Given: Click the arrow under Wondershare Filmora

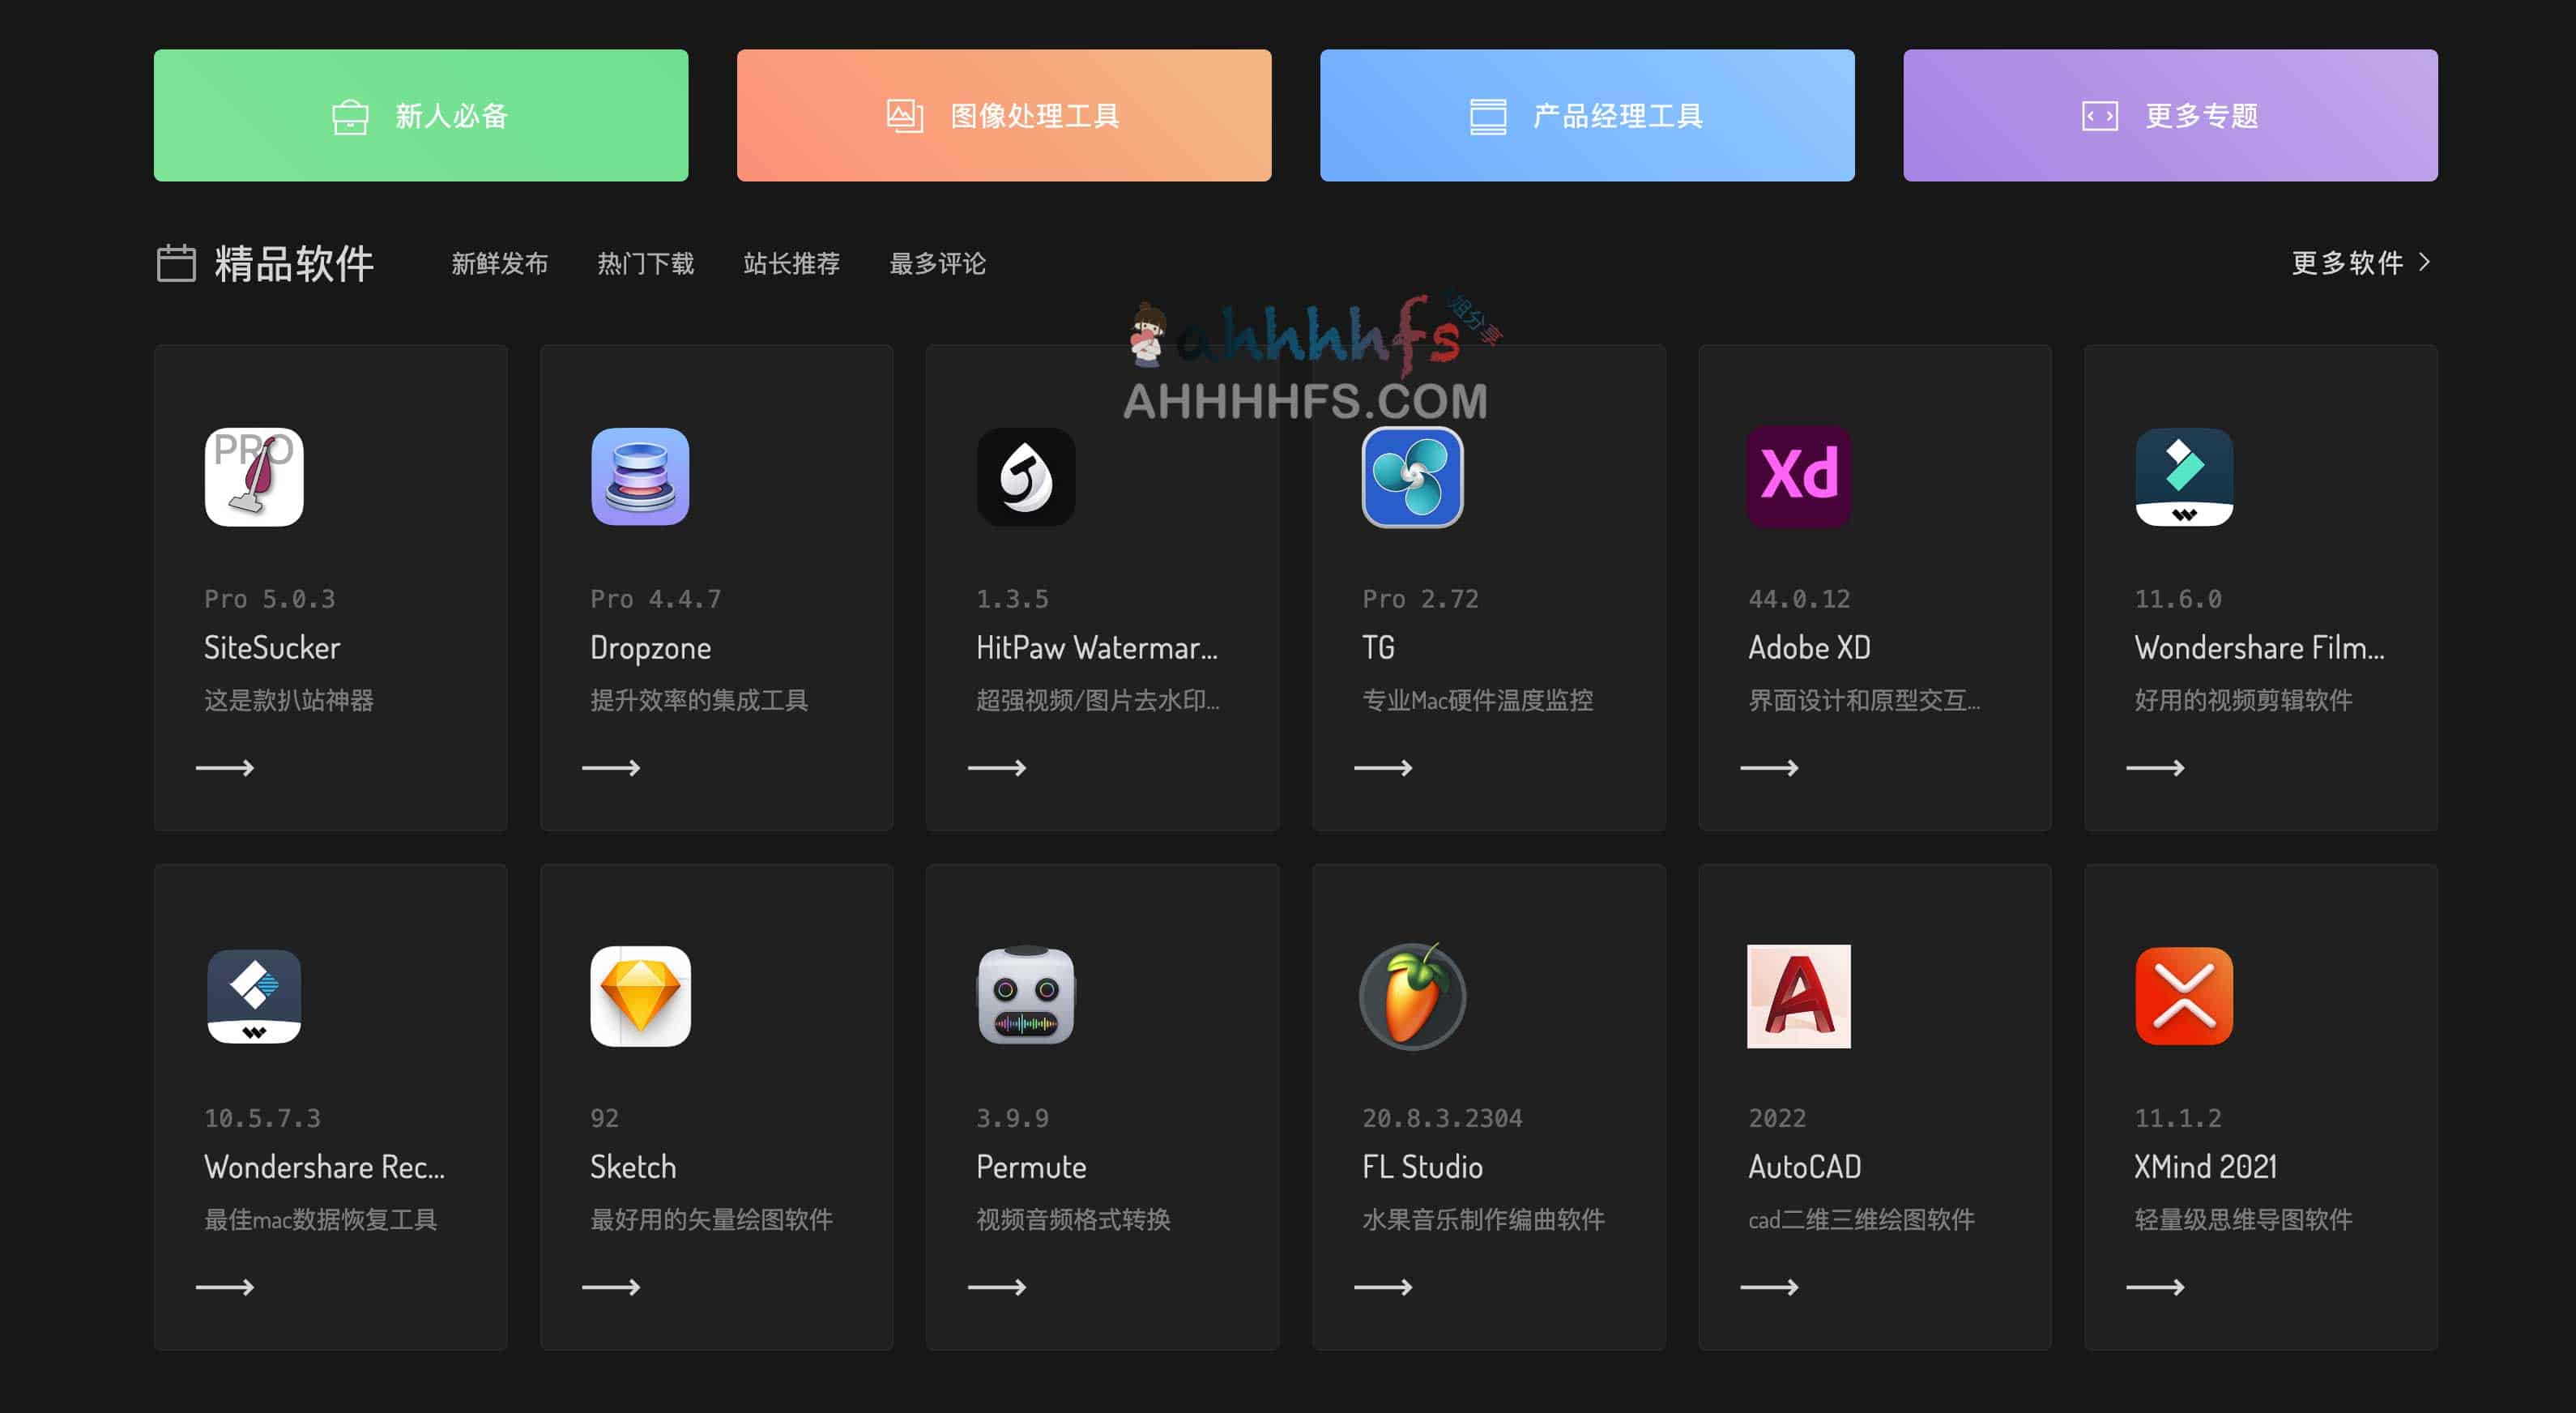Looking at the screenshot, I should 2155,768.
